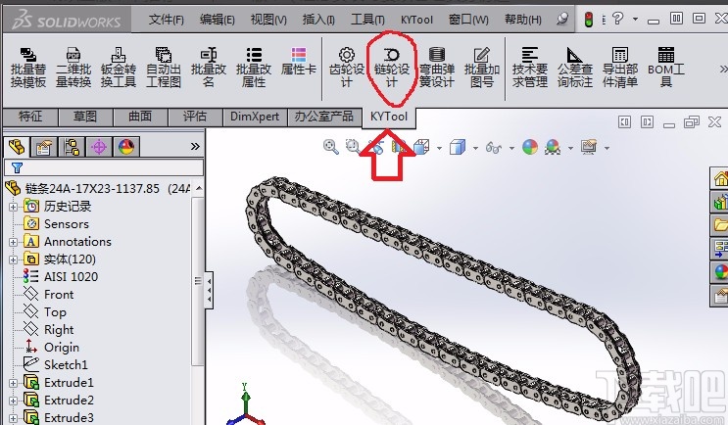This screenshot has width=728, height=425.
Task: Switch to the DimXpert command tab
Action: (x=255, y=117)
